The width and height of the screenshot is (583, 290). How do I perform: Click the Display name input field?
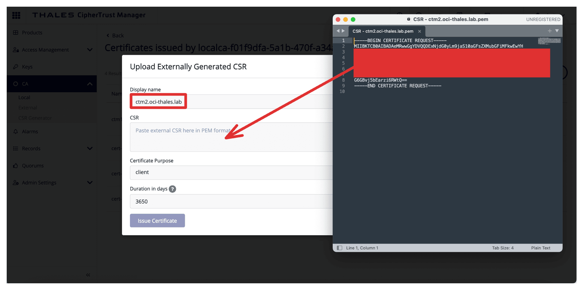[x=231, y=102]
